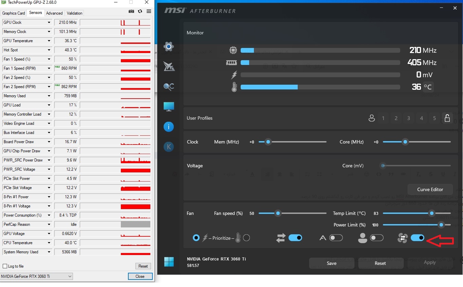The image size is (463, 287).
Task: Open the NVIDIA GeForce RTX 3060 Ti selector
Action: click(x=36, y=276)
